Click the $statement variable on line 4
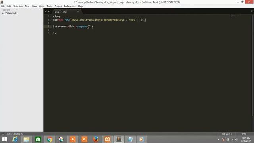 point(60,27)
